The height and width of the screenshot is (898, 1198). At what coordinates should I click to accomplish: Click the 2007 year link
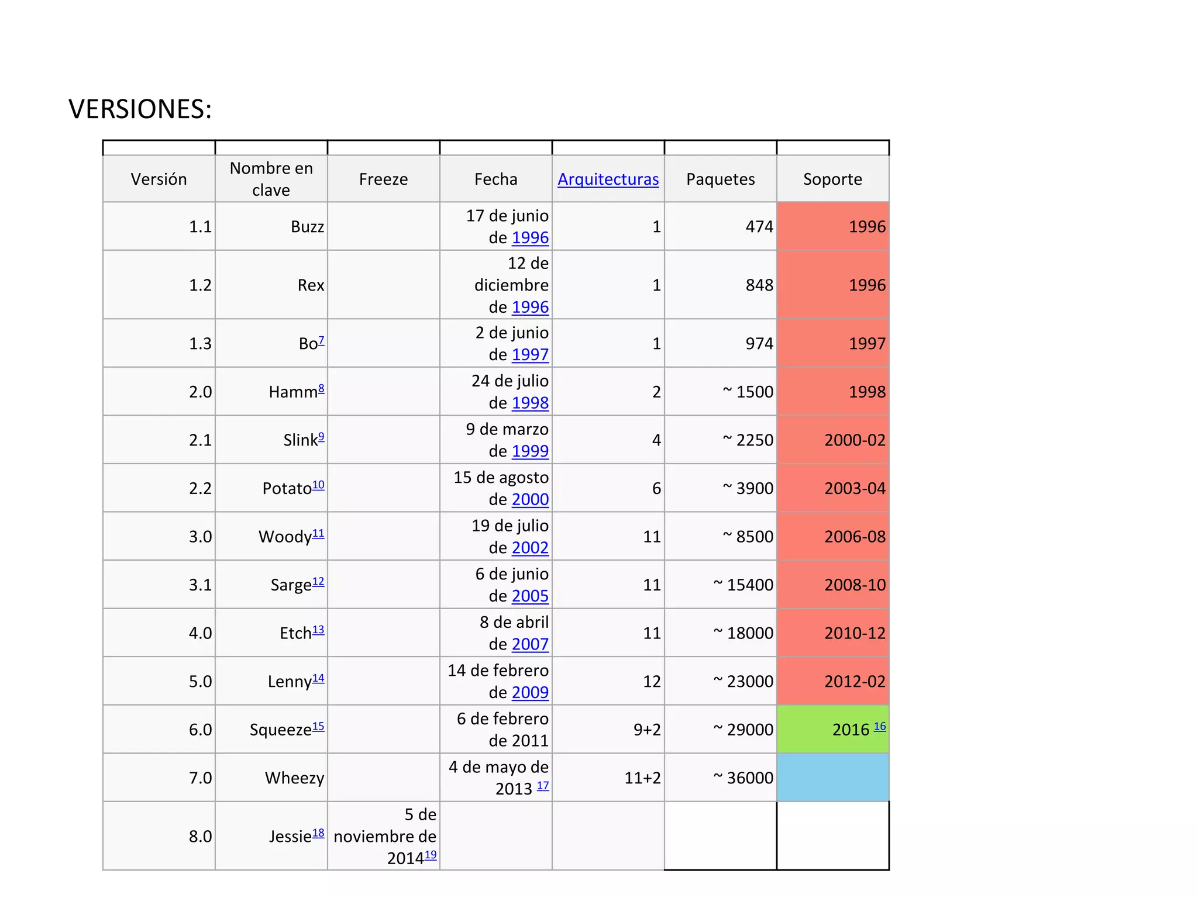click(530, 644)
